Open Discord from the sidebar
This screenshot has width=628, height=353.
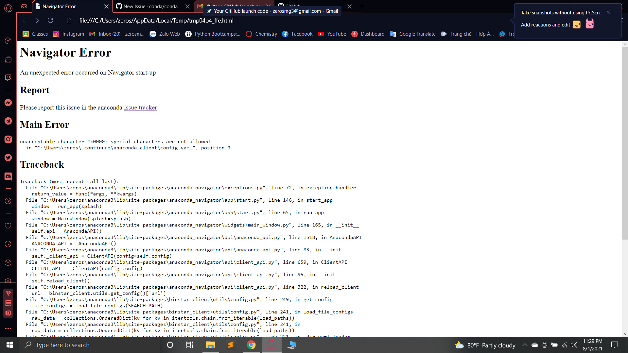click(x=8, y=176)
